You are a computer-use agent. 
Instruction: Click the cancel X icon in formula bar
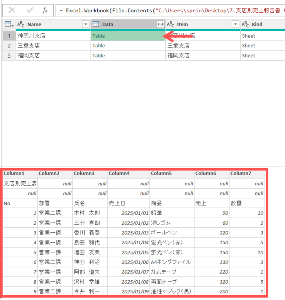pyautogui.click(x=12, y=11)
